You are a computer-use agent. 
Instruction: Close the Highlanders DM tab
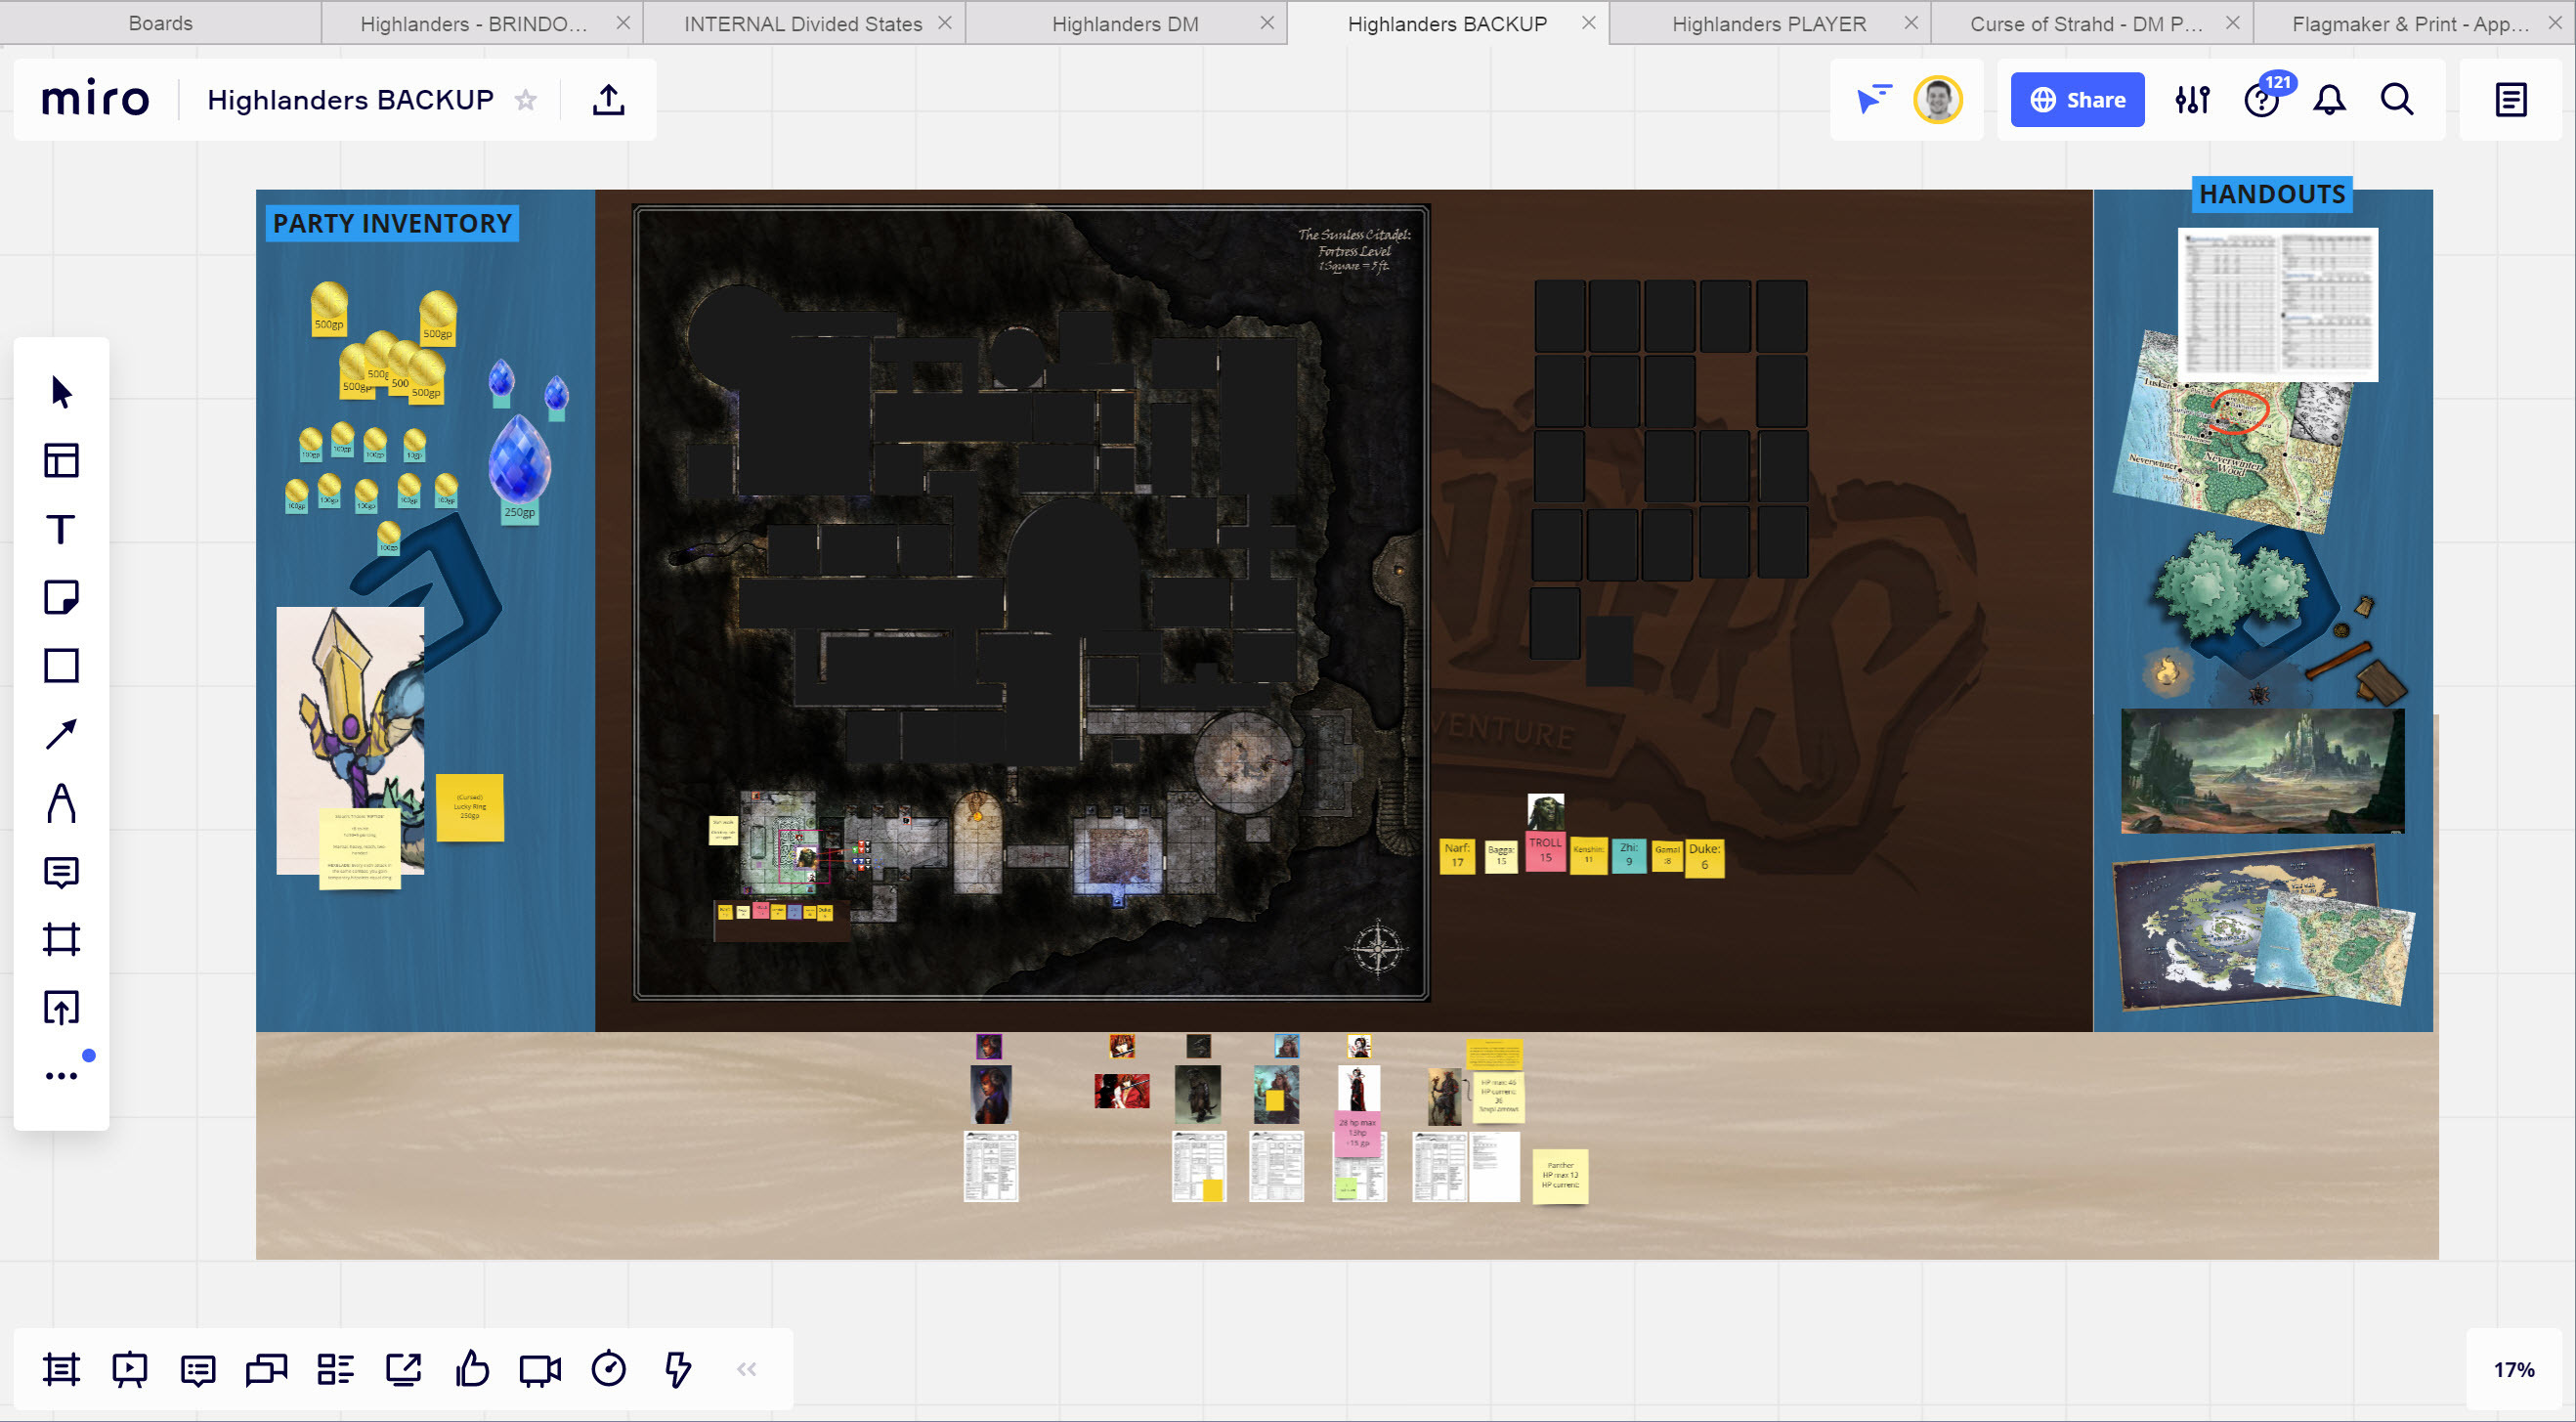pyautogui.click(x=1267, y=22)
